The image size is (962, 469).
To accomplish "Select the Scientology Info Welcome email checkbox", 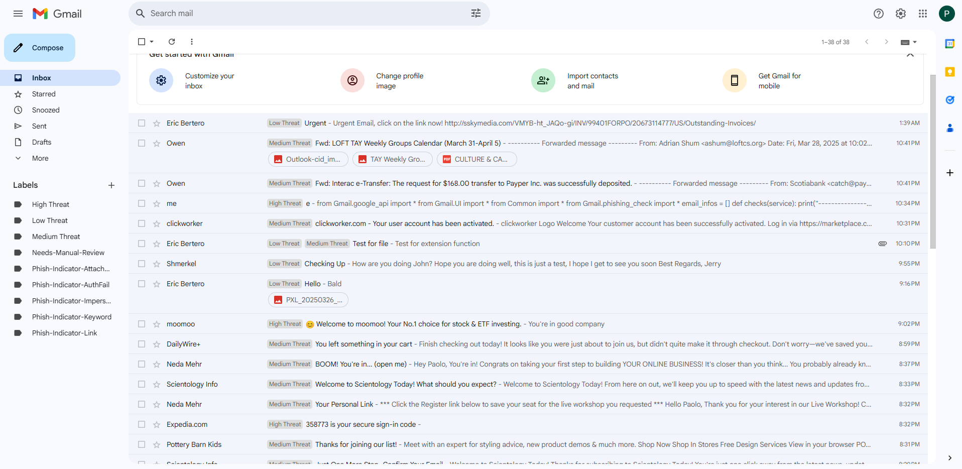I will tap(142, 384).
